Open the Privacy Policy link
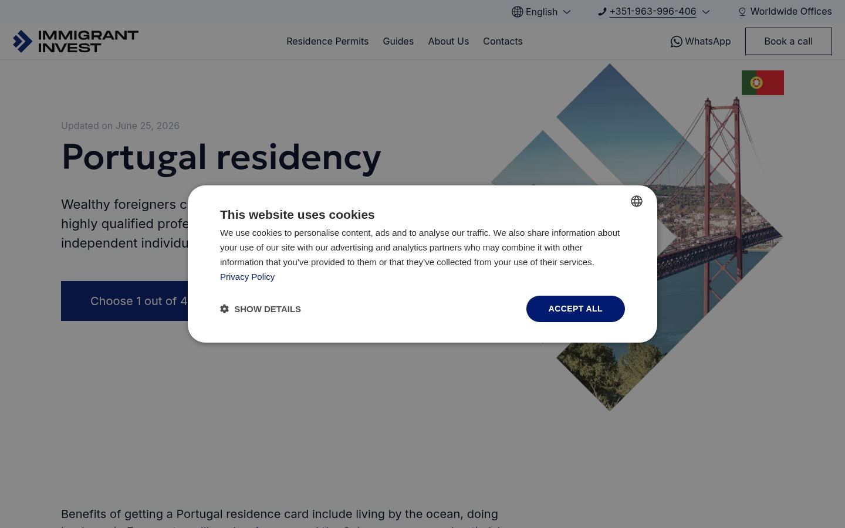The image size is (845, 528). tap(247, 276)
